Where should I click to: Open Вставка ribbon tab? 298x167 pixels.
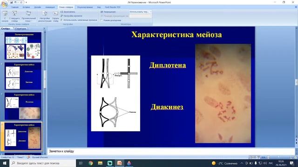[26, 7]
